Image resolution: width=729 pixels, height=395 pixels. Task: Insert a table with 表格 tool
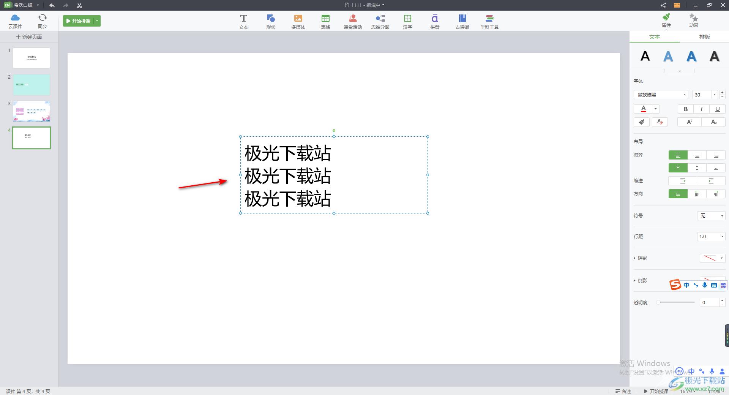coord(325,22)
